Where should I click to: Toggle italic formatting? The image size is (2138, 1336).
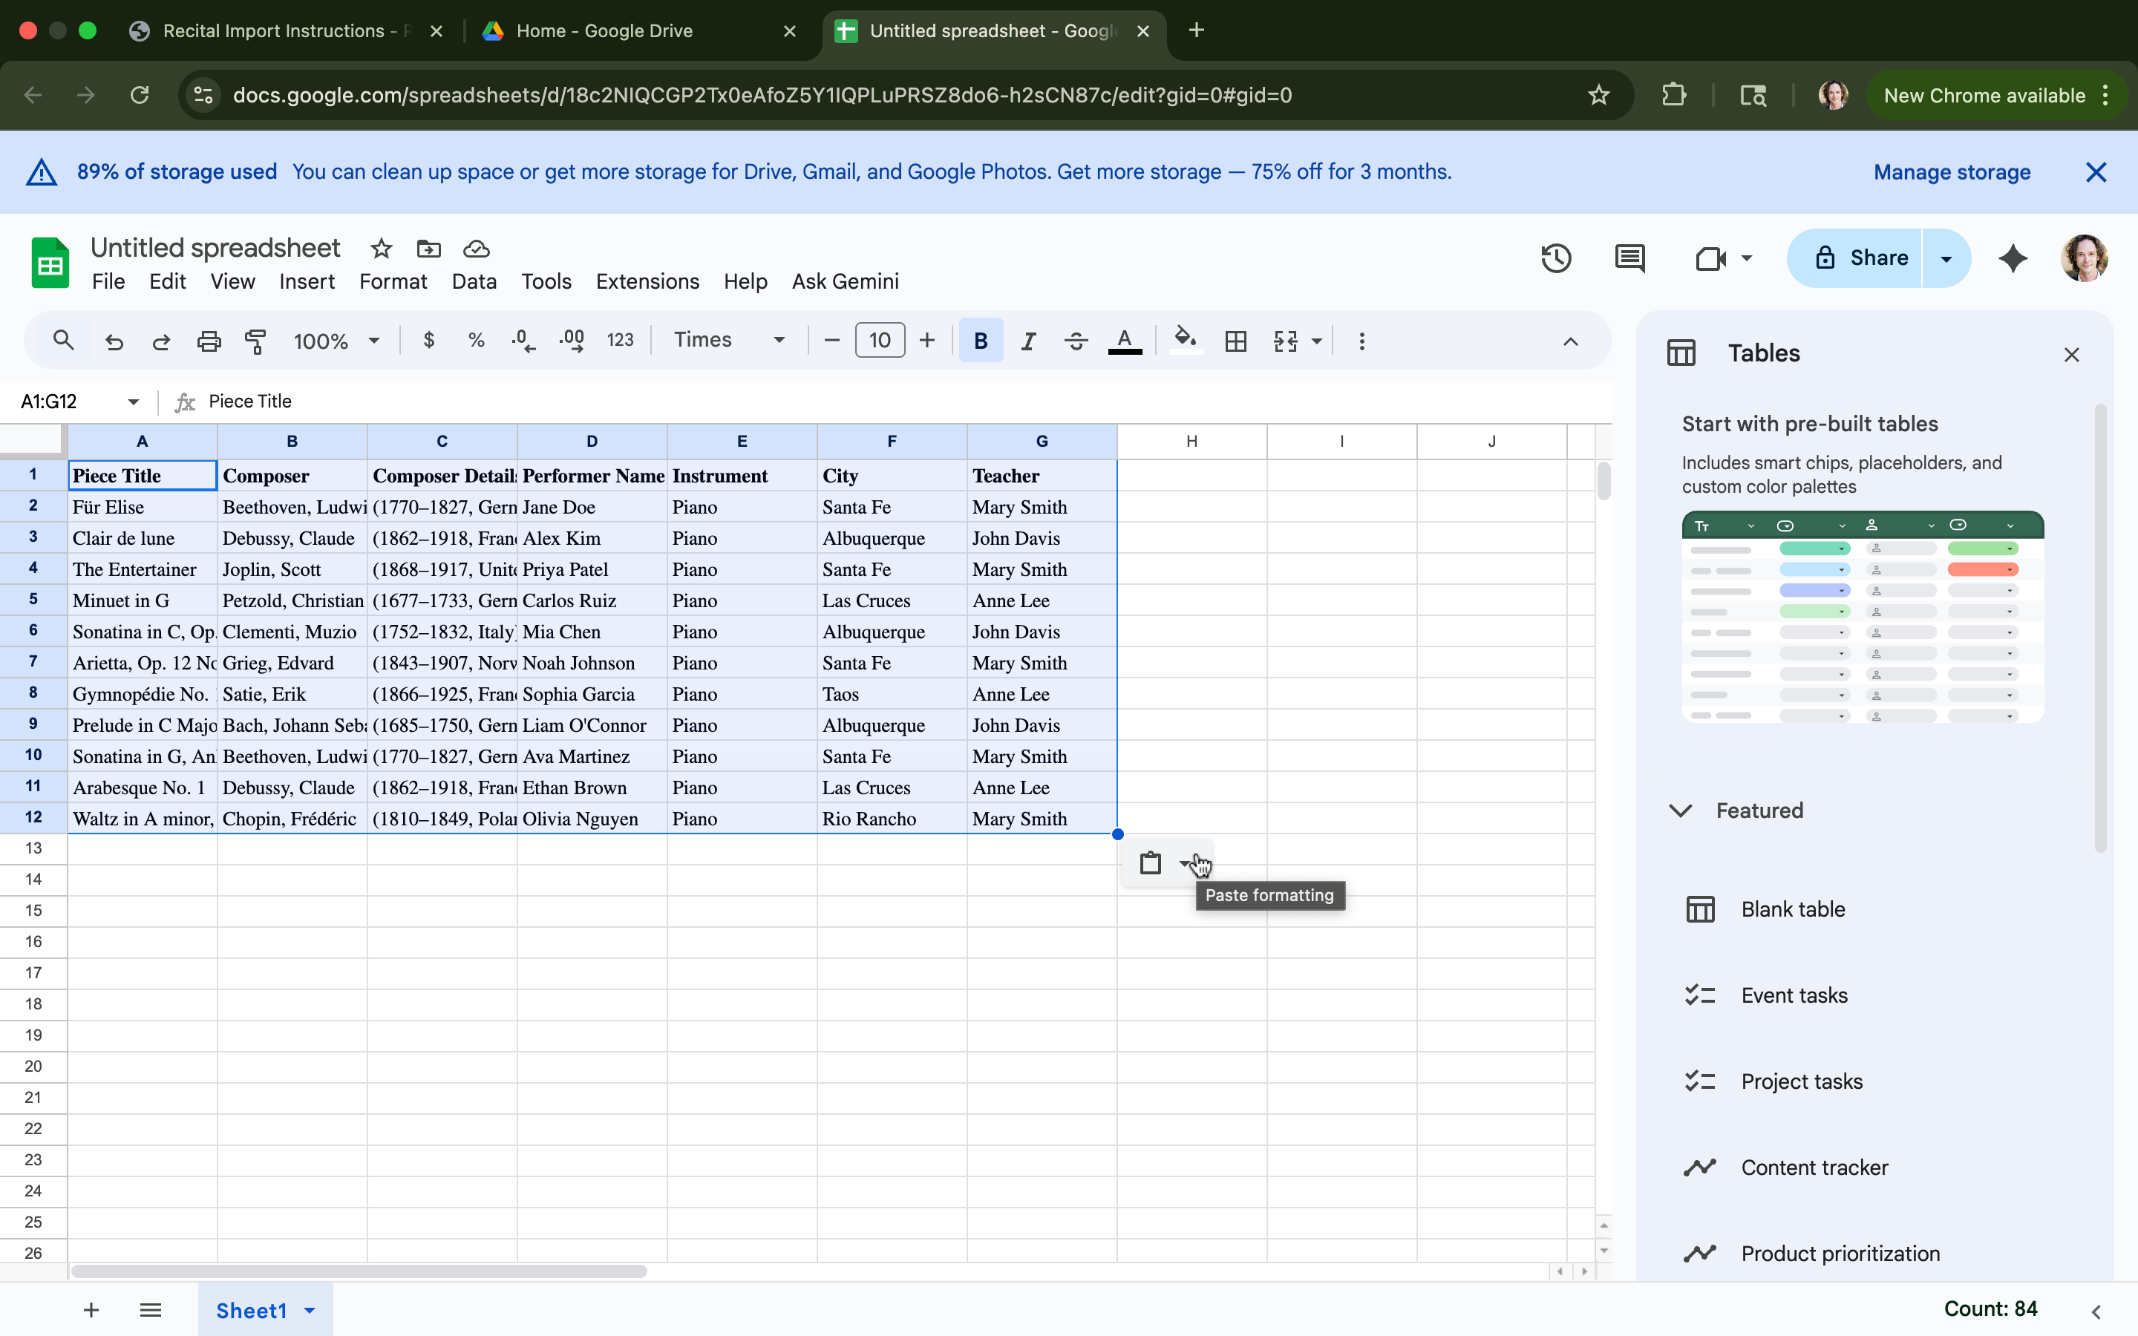[1027, 341]
